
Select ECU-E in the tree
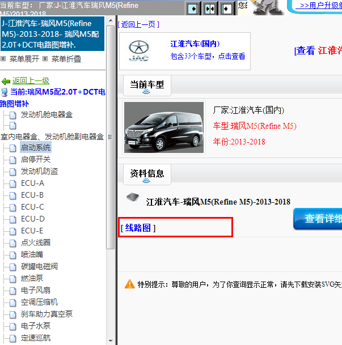tap(32, 231)
